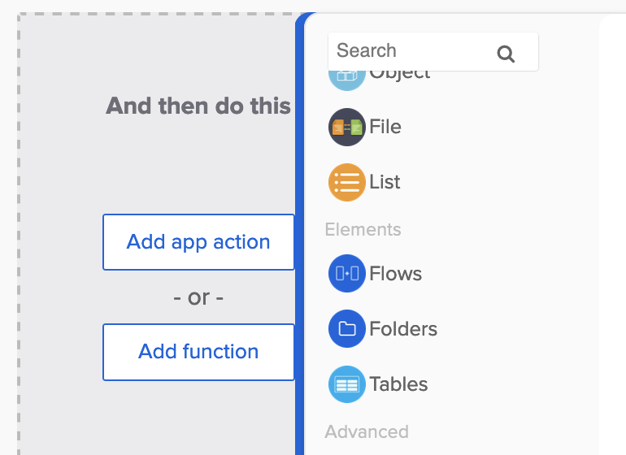Select the Folders icon
The image size is (626, 455).
347,329
